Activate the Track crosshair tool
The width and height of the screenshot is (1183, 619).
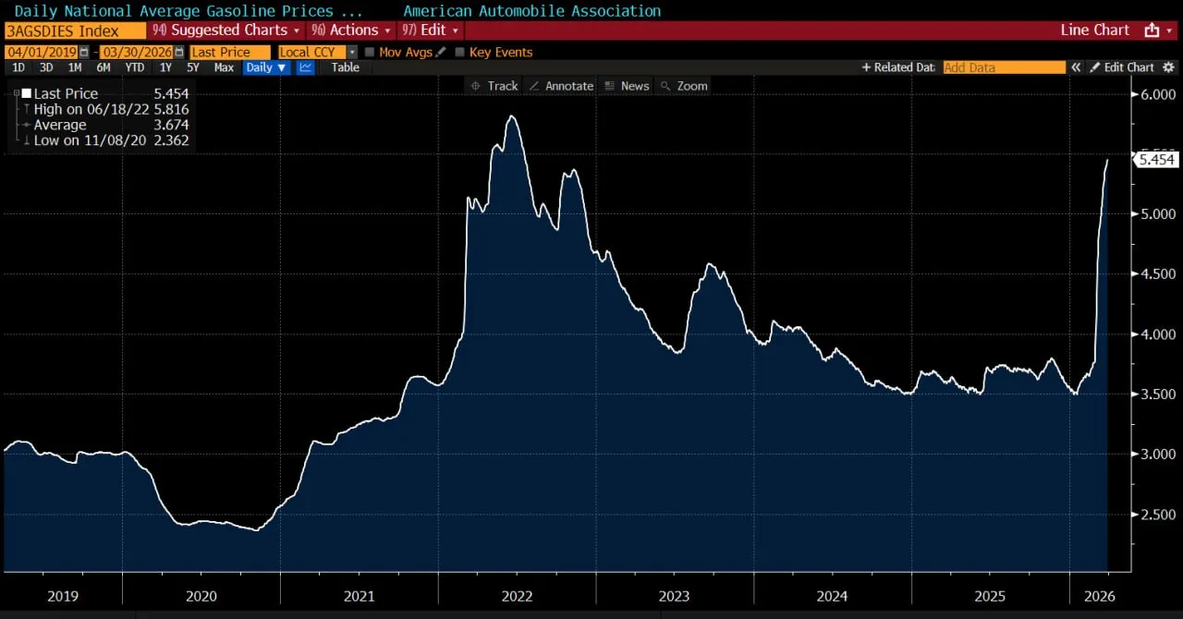494,86
